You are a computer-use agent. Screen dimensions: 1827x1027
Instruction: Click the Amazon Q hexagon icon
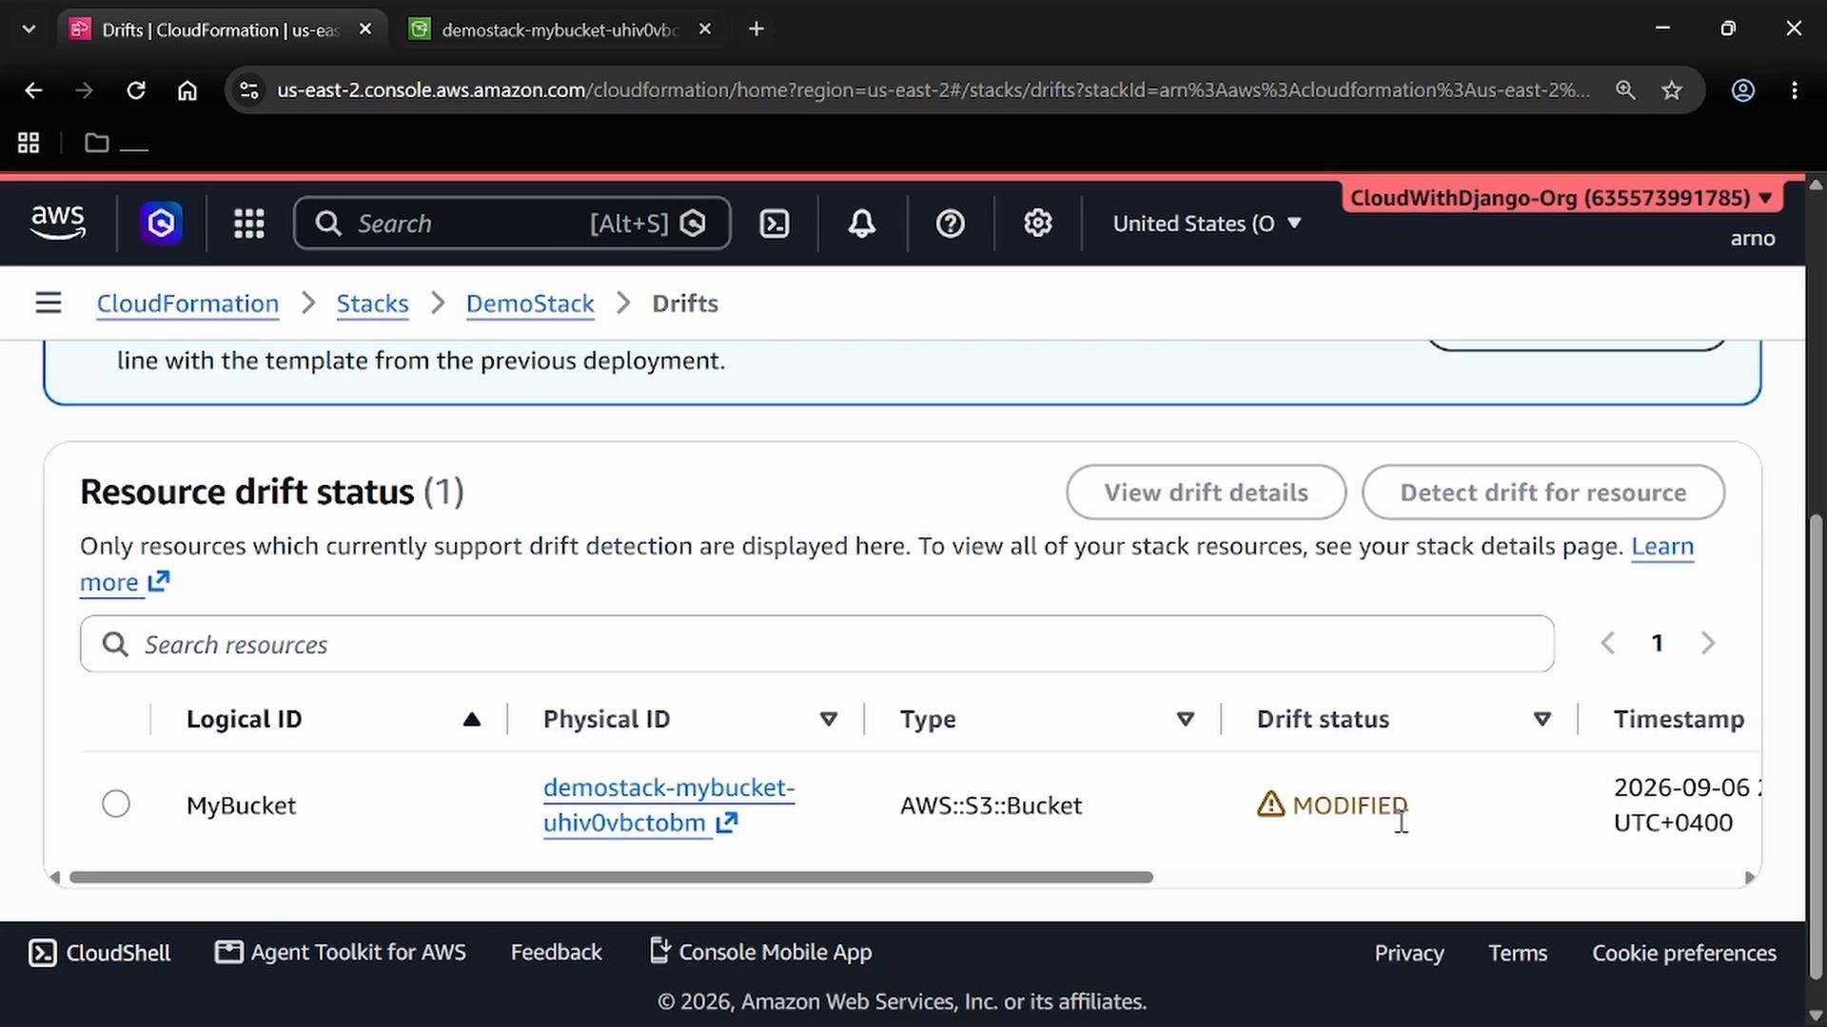tap(162, 223)
